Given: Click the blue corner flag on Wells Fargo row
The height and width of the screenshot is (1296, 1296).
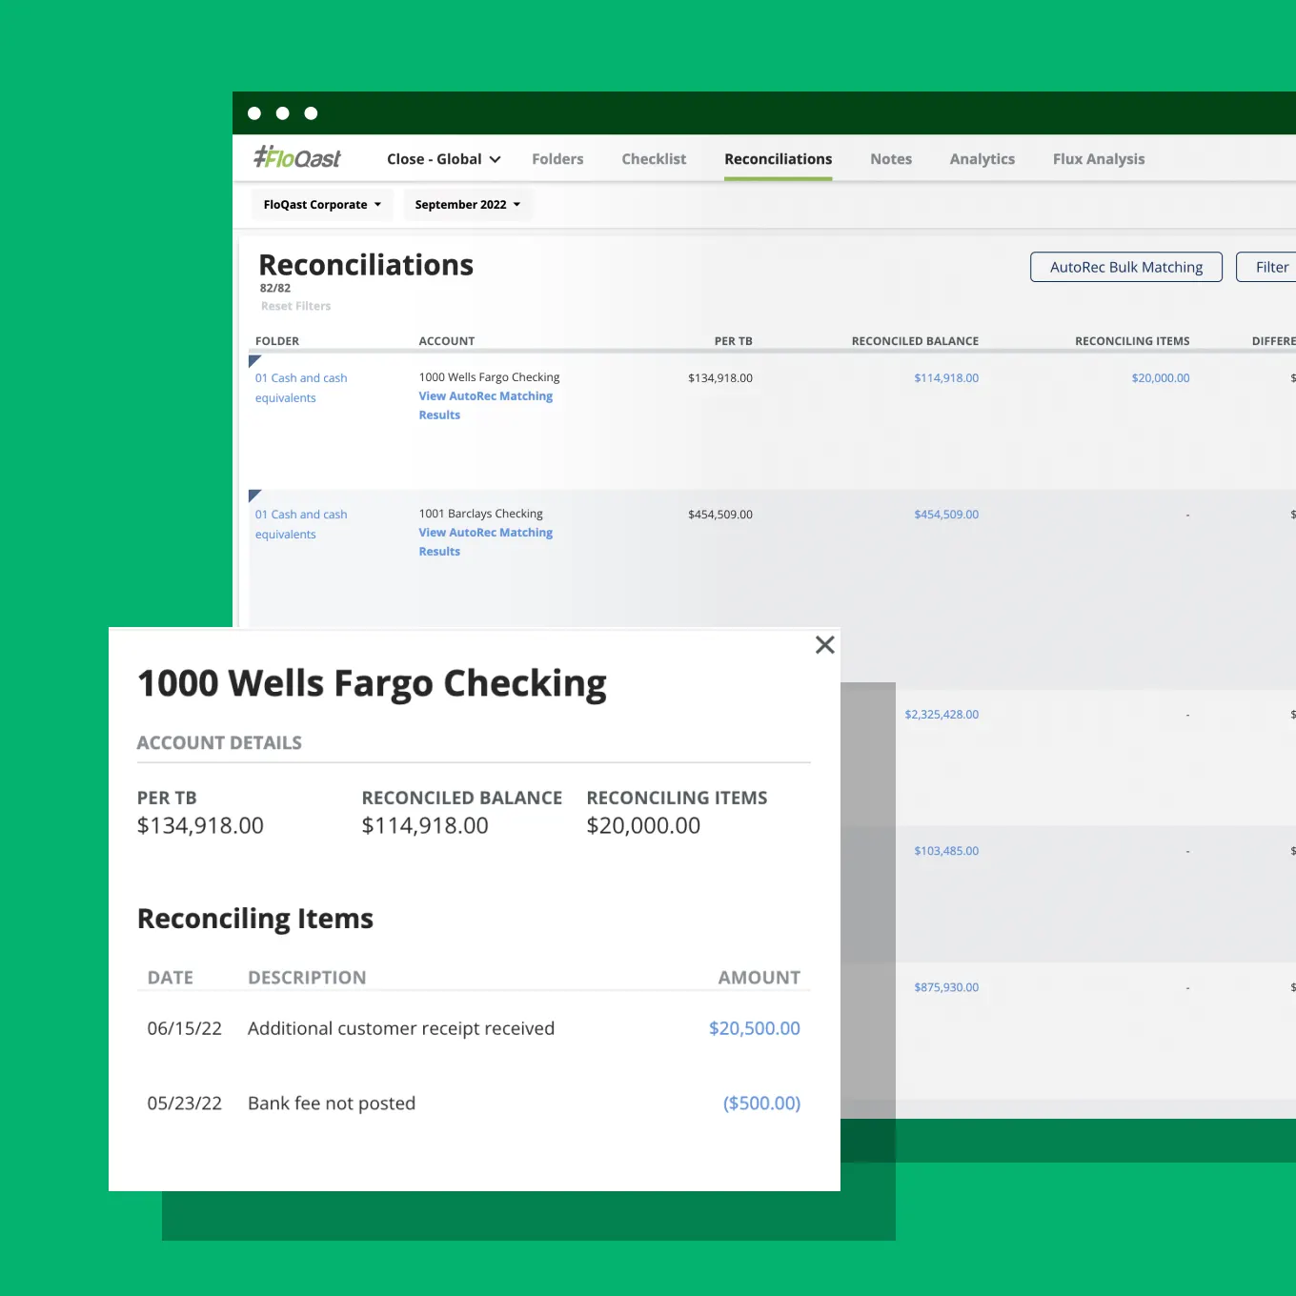Looking at the screenshot, I should (253, 360).
